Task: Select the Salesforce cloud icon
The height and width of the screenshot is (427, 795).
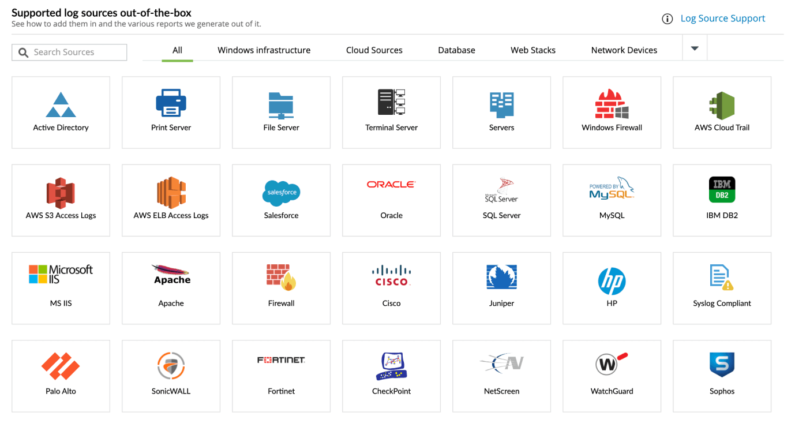Action: (x=281, y=192)
